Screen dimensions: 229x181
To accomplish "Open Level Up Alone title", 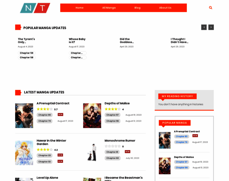I will click(47, 178).
